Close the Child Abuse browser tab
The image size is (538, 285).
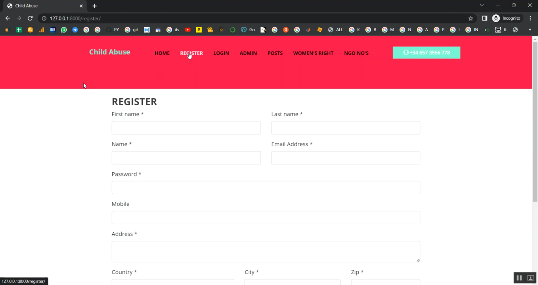[x=81, y=6]
